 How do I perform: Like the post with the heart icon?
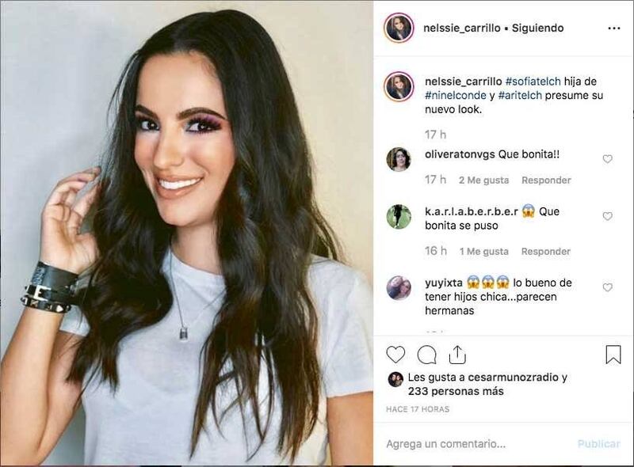(x=395, y=355)
